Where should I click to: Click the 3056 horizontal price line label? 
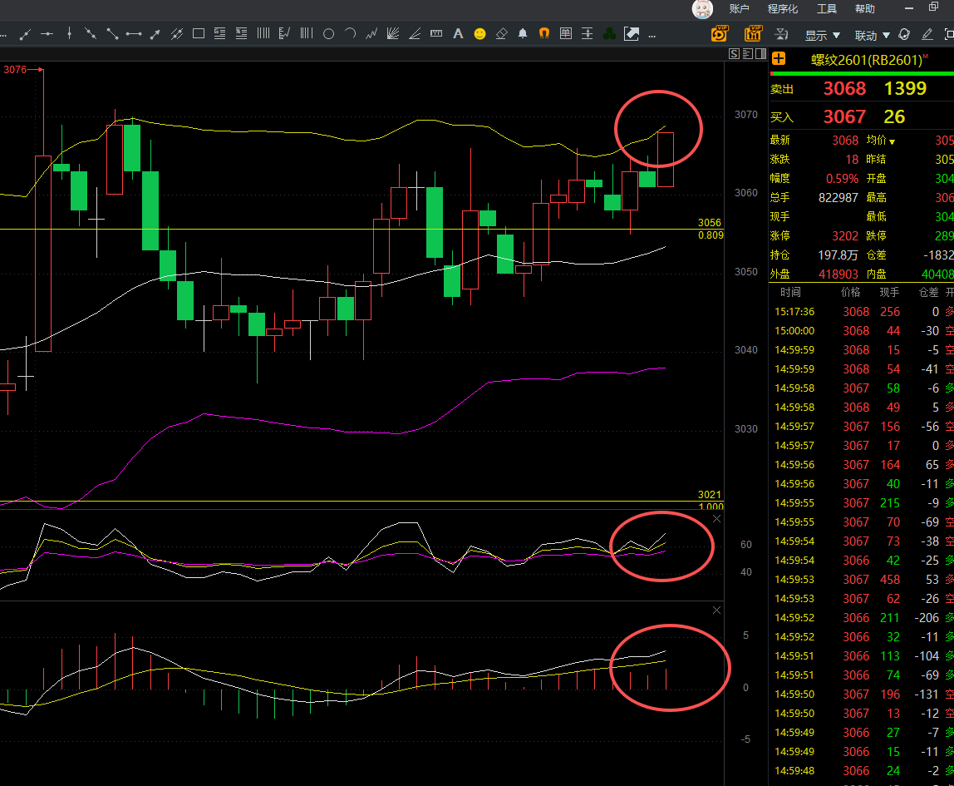[x=710, y=223]
